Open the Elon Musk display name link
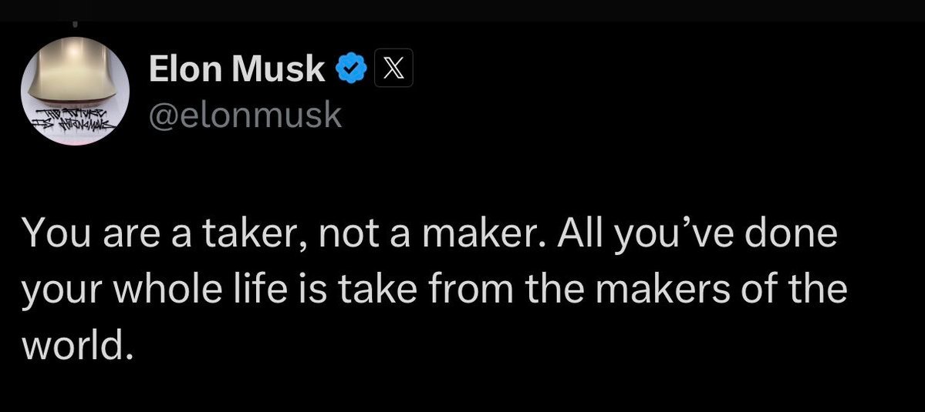925x412 pixels. (x=235, y=71)
